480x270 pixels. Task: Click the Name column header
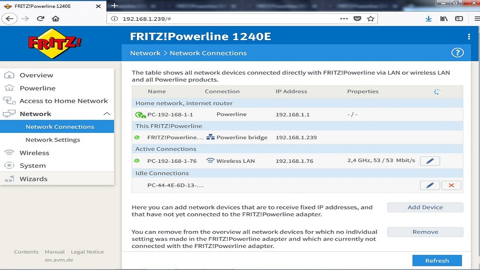pos(157,91)
